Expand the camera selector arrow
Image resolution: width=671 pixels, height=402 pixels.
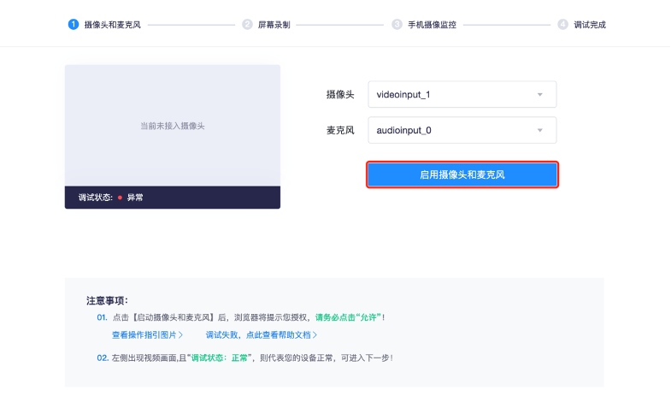click(540, 94)
